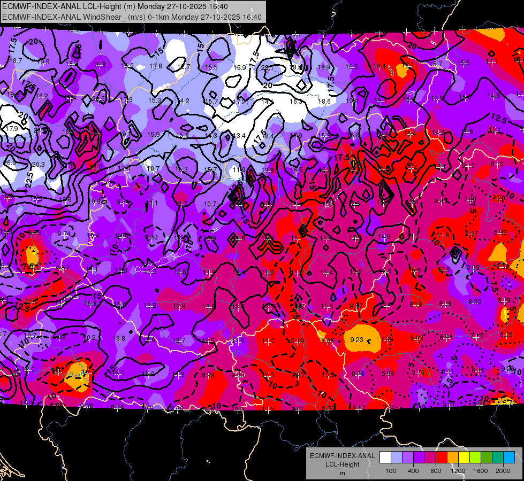Click the 22.5 contour label
The width and height of the screenshot is (524, 481).
(29, 180)
